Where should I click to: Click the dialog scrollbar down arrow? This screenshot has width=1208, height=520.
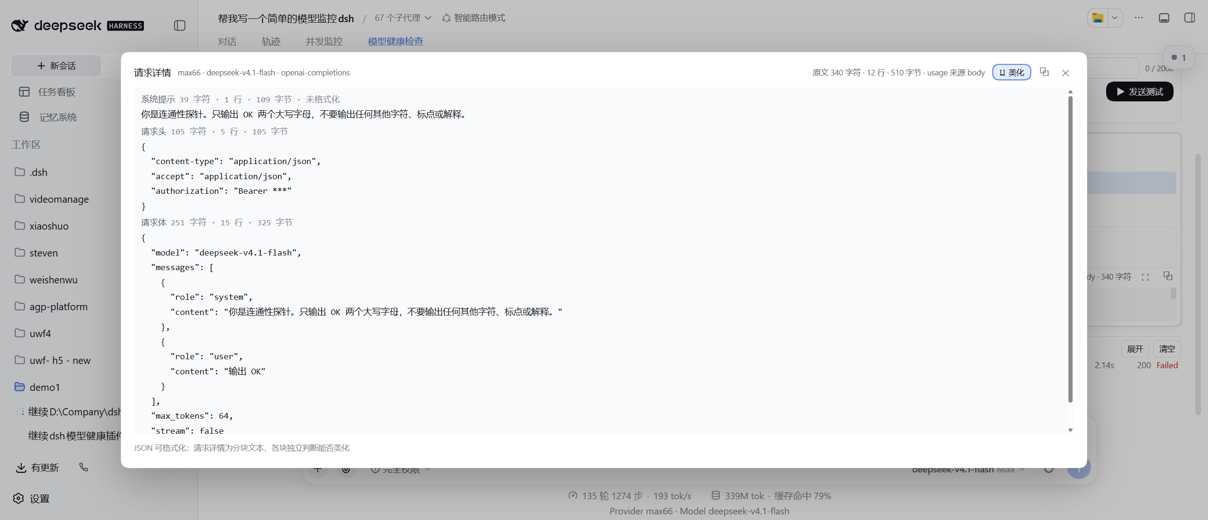(1070, 430)
